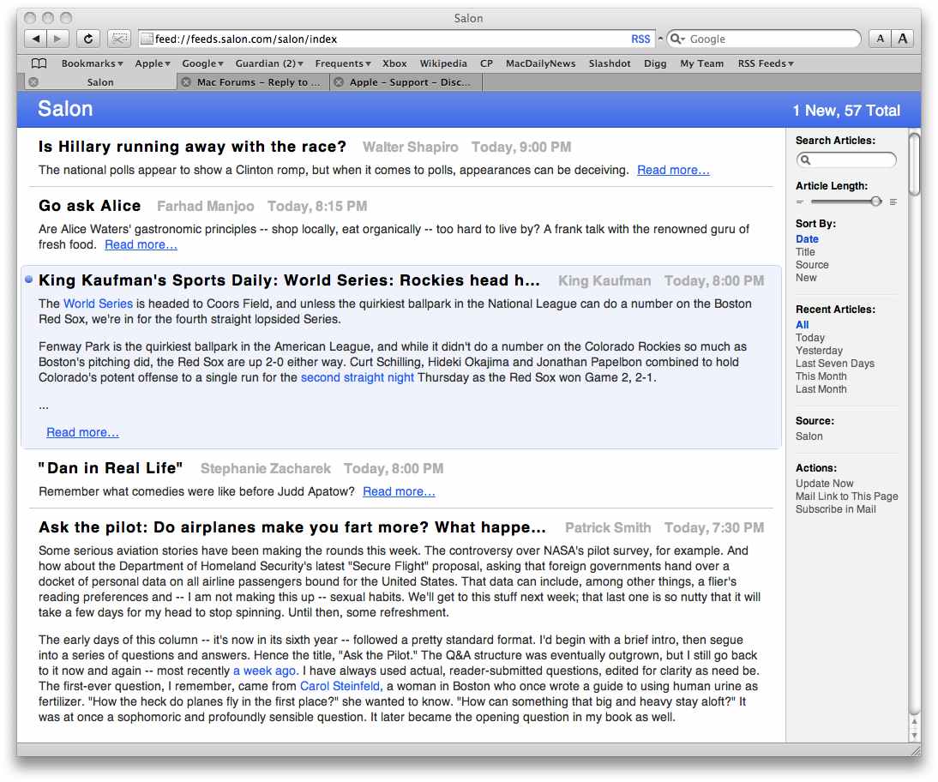Click Mail Link to This Page
This screenshot has width=938, height=782.
846,496
